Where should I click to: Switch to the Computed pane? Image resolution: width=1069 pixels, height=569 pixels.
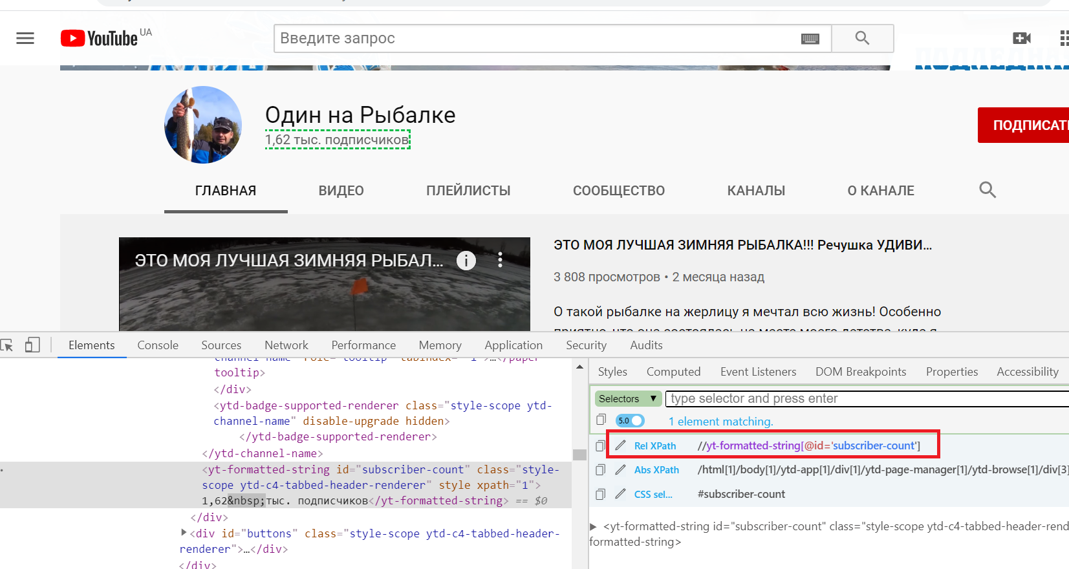click(674, 372)
